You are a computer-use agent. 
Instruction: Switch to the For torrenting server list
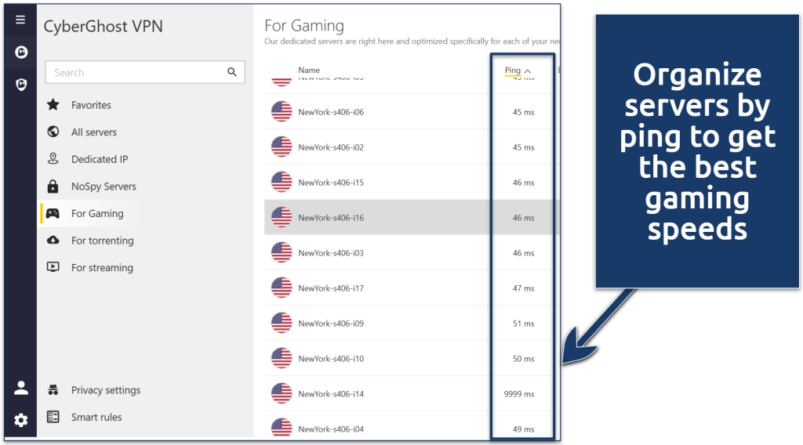(x=102, y=241)
